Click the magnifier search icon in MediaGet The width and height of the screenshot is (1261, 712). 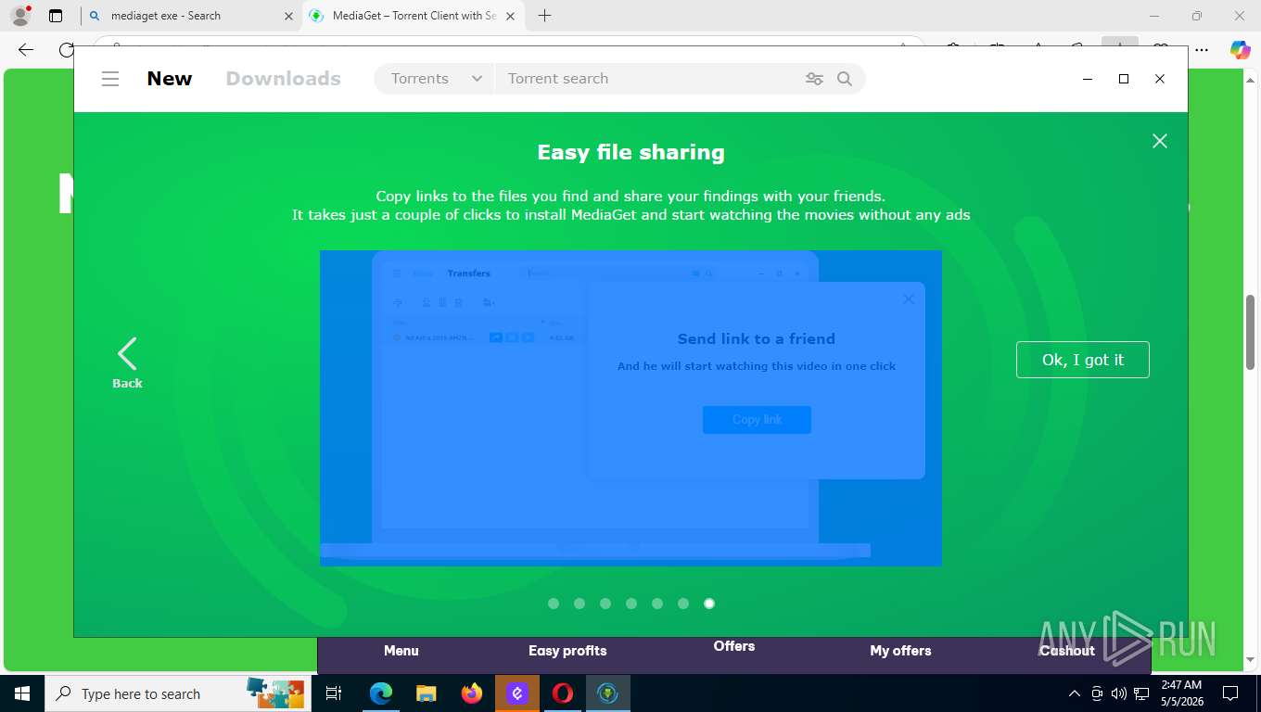click(845, 79)
